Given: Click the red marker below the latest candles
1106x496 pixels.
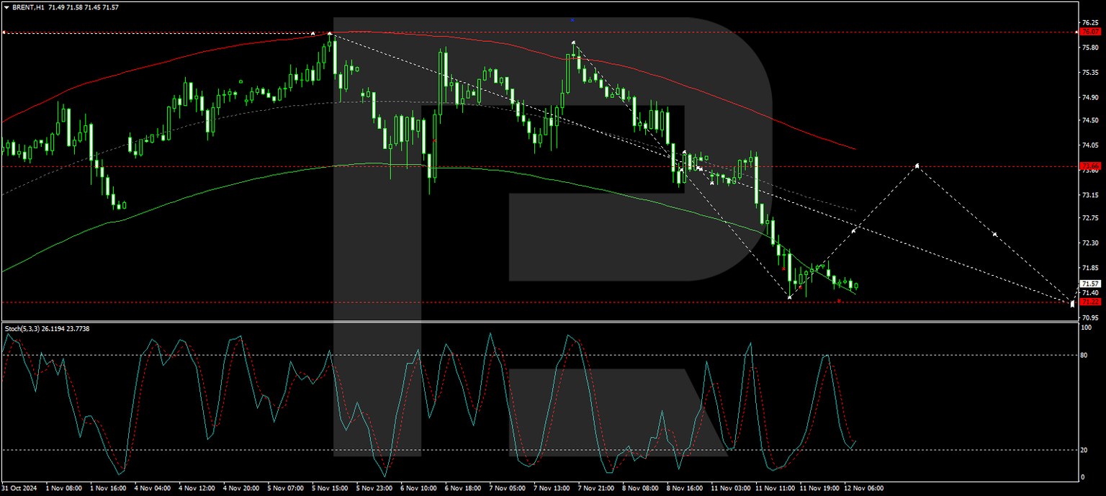Looking at the screenshot, I should coord(840,301).
